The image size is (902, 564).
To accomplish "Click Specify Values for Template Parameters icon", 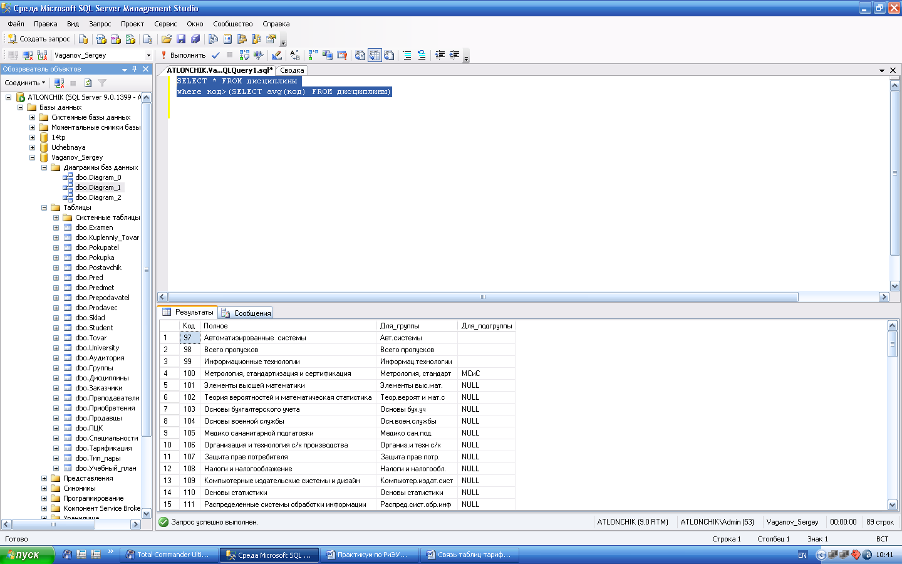I will 295,55.
